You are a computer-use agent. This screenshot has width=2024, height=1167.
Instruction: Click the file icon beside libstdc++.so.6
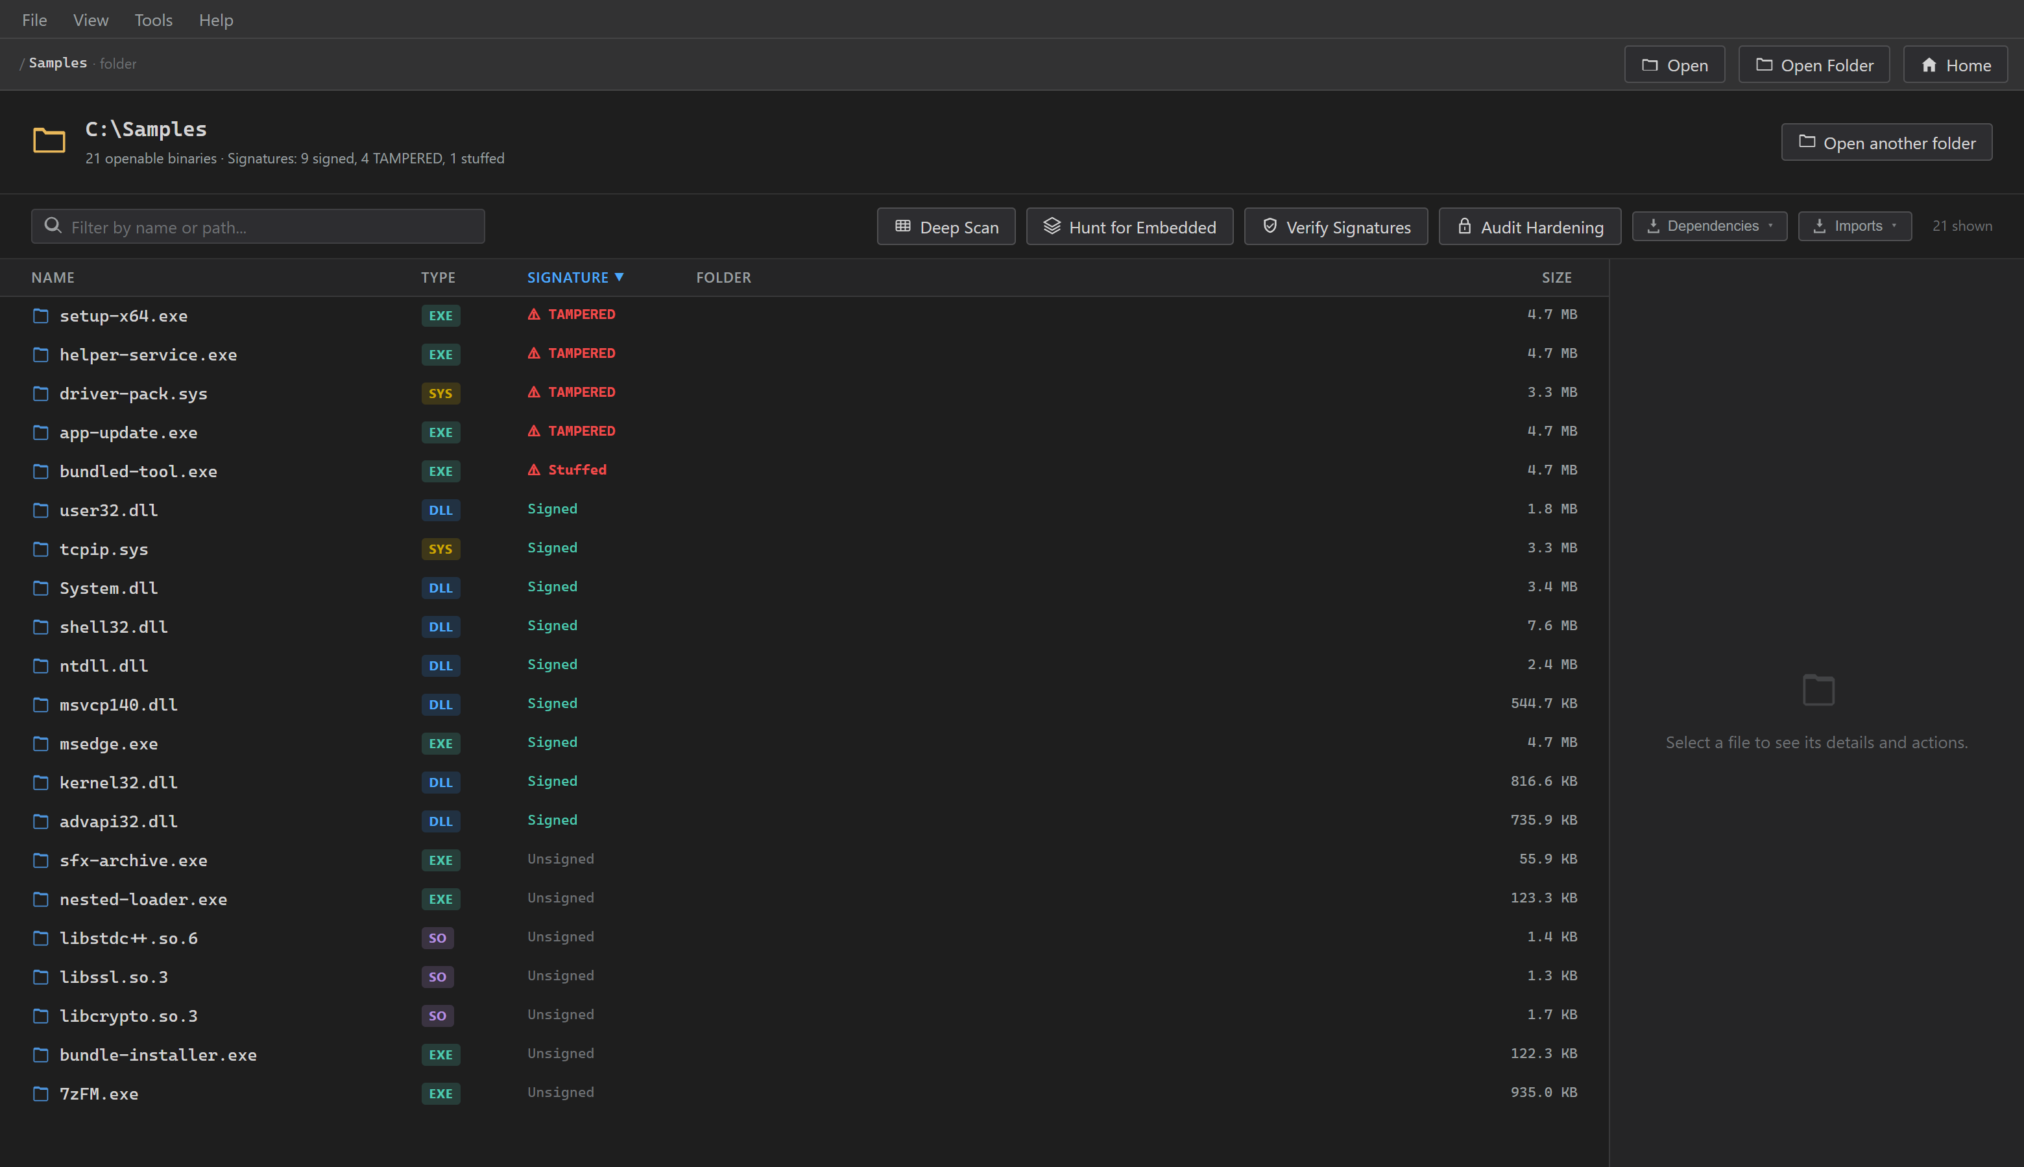click(40, 937)
